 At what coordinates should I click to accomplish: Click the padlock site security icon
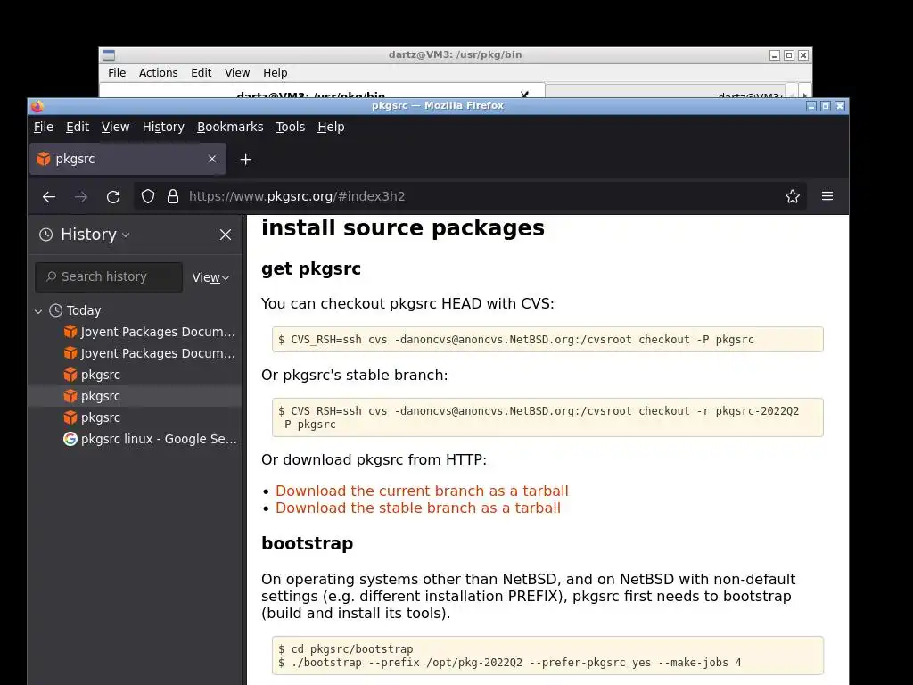click(173, 196)
